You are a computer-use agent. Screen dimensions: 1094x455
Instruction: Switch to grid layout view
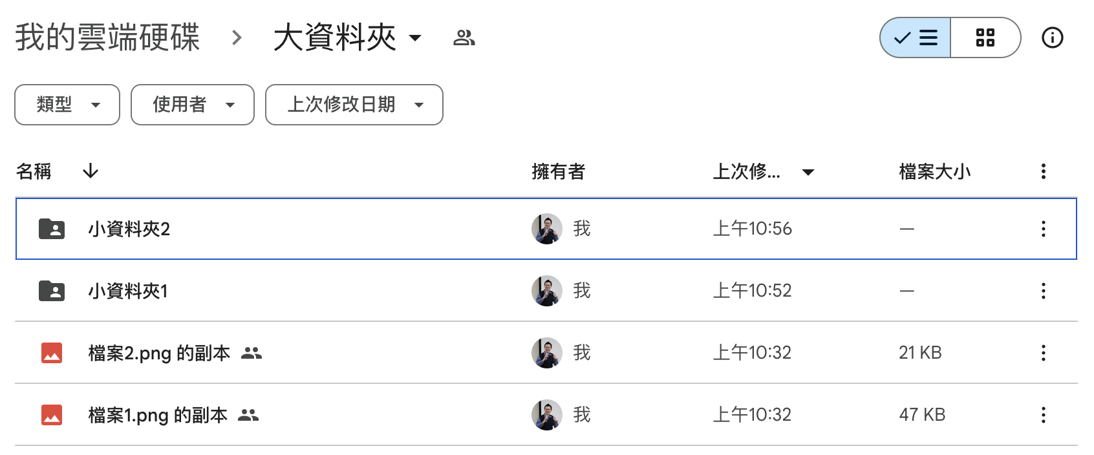click(985, 38)
